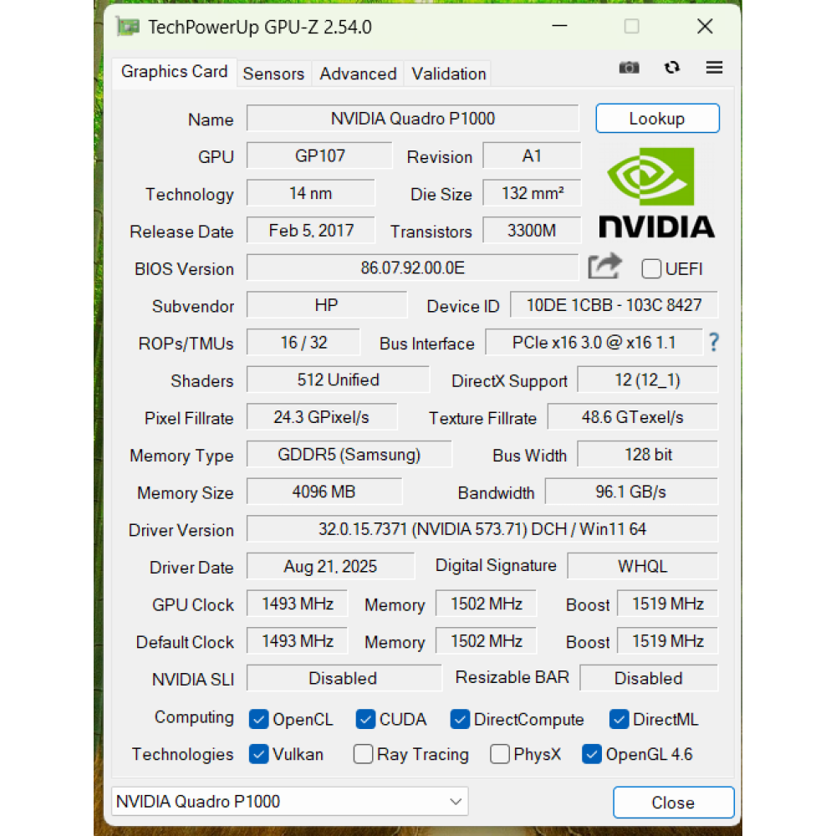Image resolution: width=836 pixels, height=836 pixels.
Task: Click the Technologies label
Action: tap(182, 754)
